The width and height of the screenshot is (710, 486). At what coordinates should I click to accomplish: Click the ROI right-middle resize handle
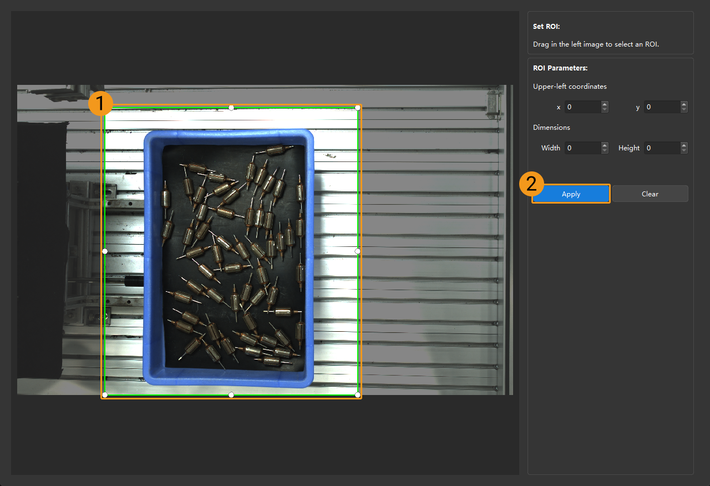click(x=358, y=251)
